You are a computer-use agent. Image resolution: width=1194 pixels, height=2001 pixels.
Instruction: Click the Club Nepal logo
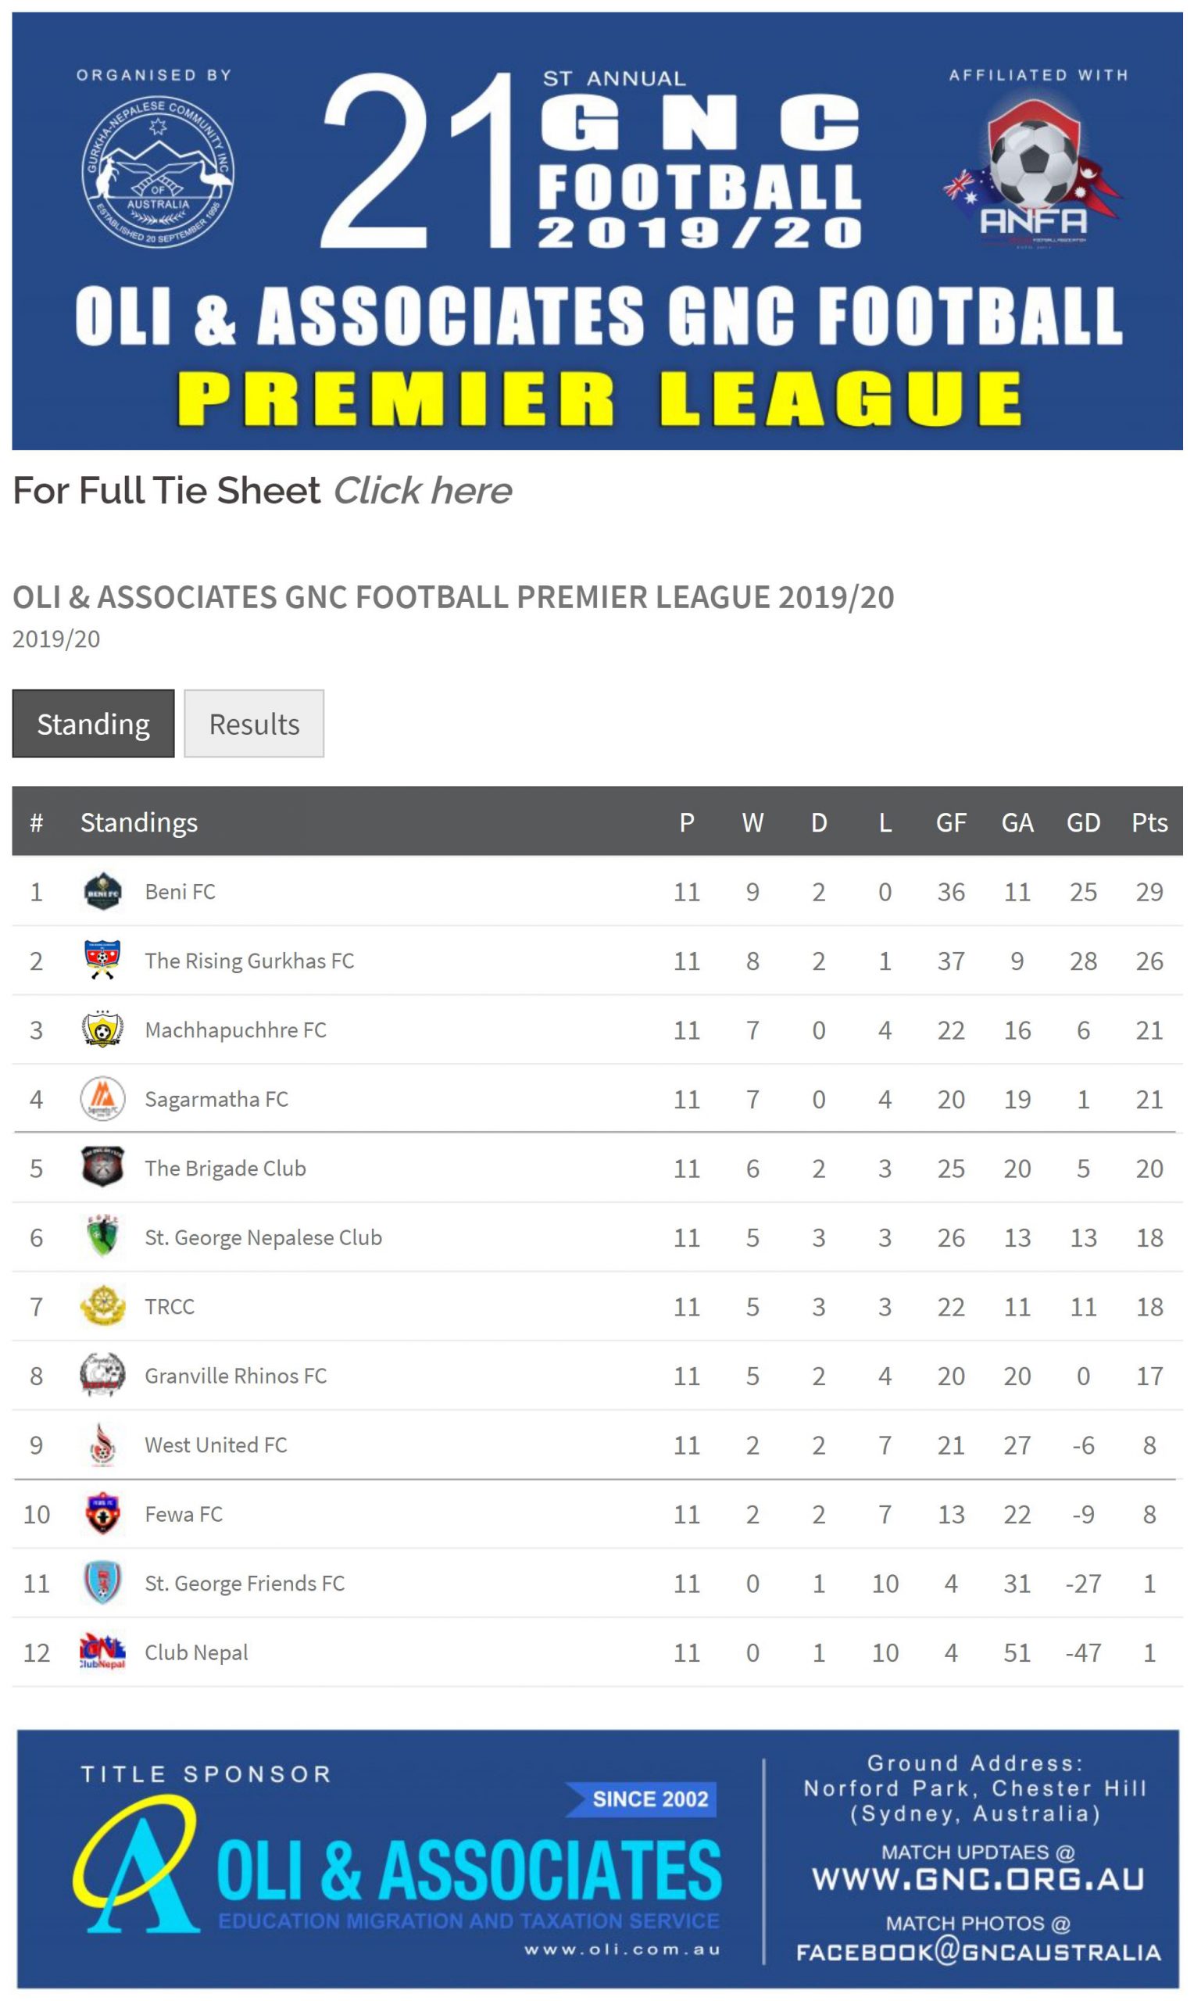pyautogui.click(x=102, y=1652)
